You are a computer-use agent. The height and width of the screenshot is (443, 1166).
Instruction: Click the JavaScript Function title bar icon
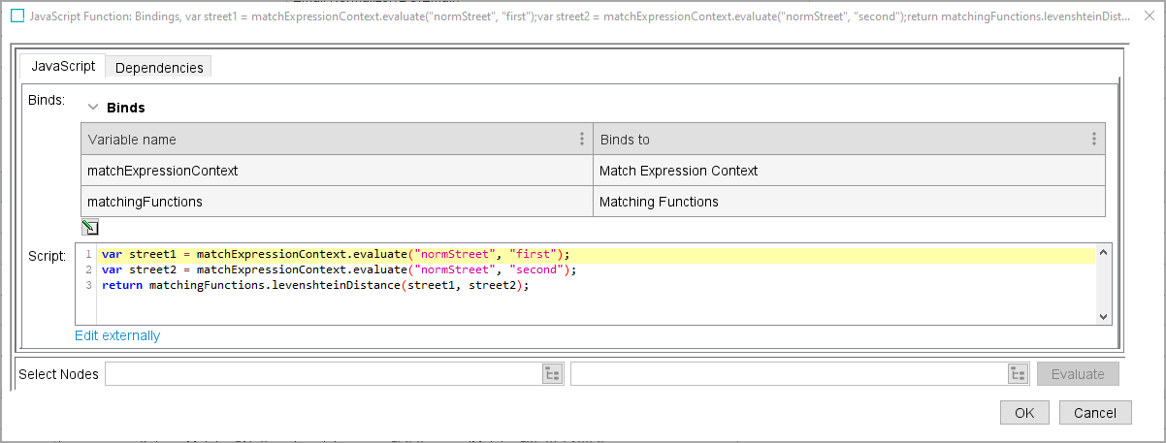pos(17,16)
